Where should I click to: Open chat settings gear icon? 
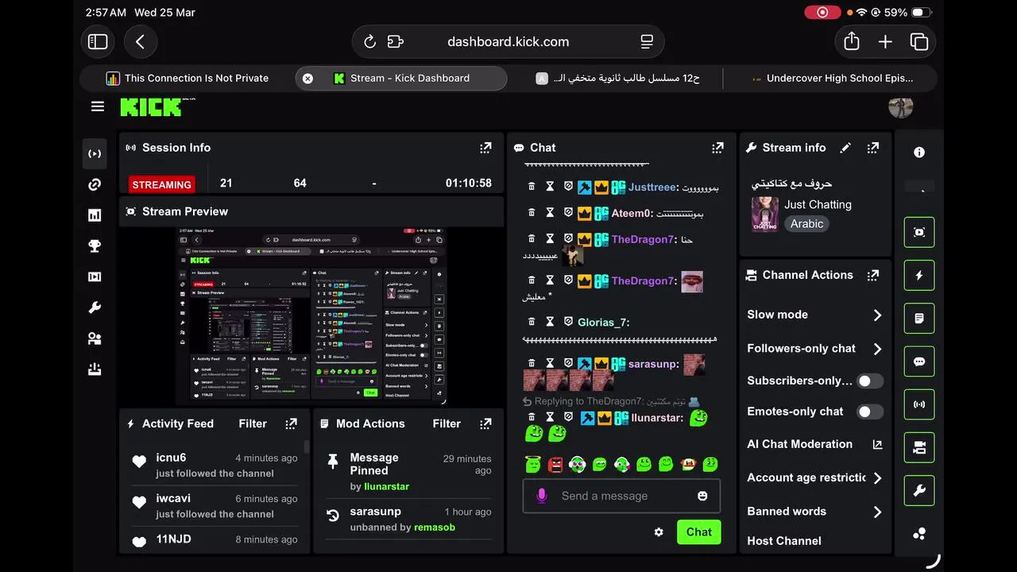(x=659, y=532)
